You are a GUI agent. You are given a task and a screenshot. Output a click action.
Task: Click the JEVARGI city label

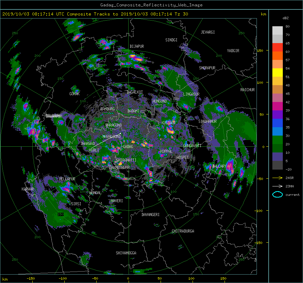[x=208, y=32]
